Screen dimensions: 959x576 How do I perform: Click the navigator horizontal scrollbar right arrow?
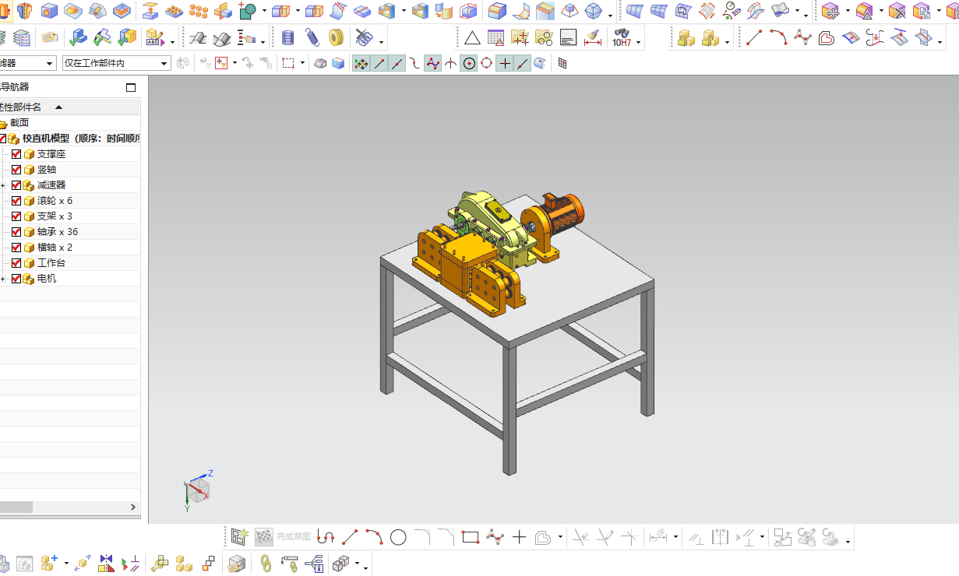coord(132,507)
